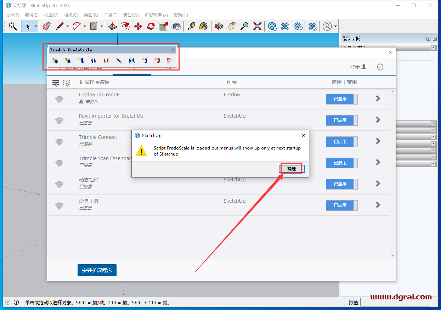Activate the Select arrow tool

(28, 26)
